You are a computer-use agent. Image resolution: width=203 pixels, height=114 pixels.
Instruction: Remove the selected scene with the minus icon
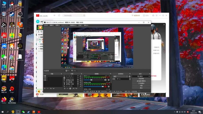click(x=47, y=88)
